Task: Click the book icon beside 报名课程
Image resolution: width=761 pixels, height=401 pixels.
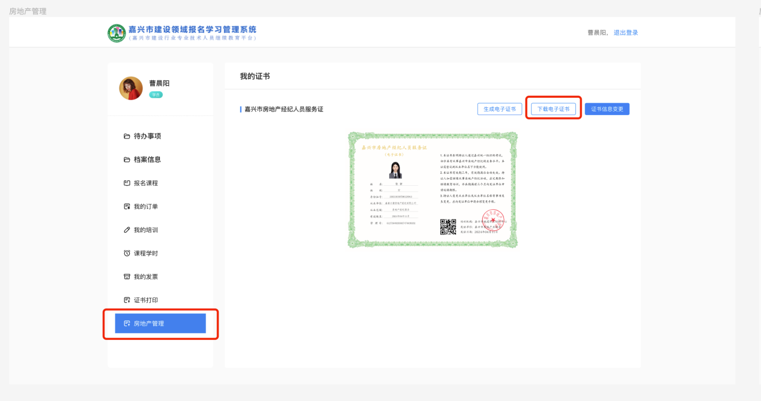Action: tap(127, 183)
